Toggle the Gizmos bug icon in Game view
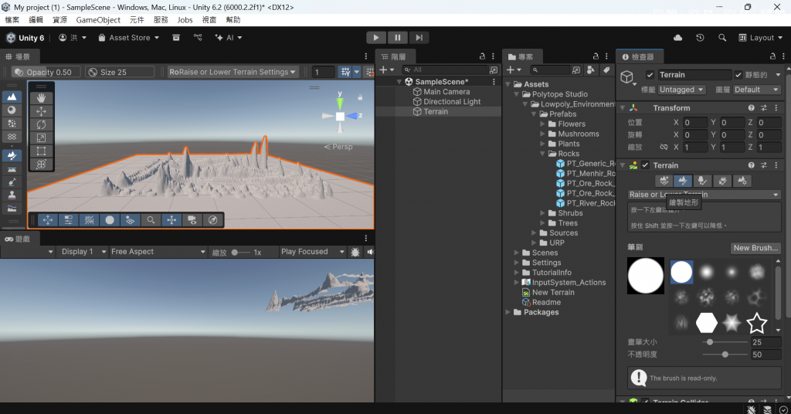Image resolution: width=791 pixels, height=414 pixels. 355,252
